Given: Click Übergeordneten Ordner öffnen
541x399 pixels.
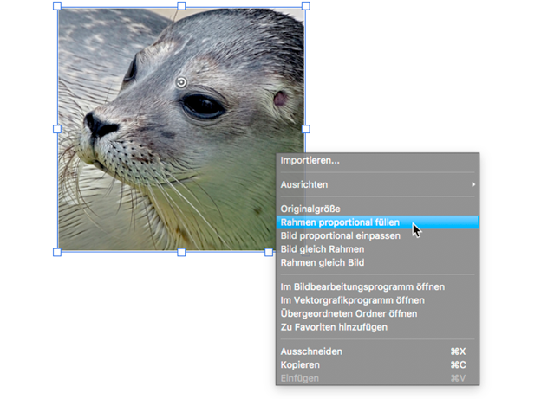Looking at the screenshot, I should [349, 313].
